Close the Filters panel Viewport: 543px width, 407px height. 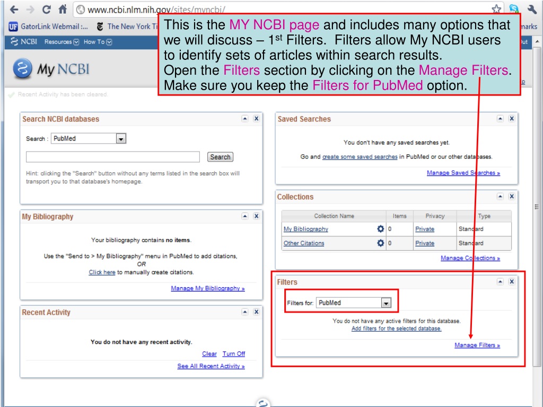512,282
